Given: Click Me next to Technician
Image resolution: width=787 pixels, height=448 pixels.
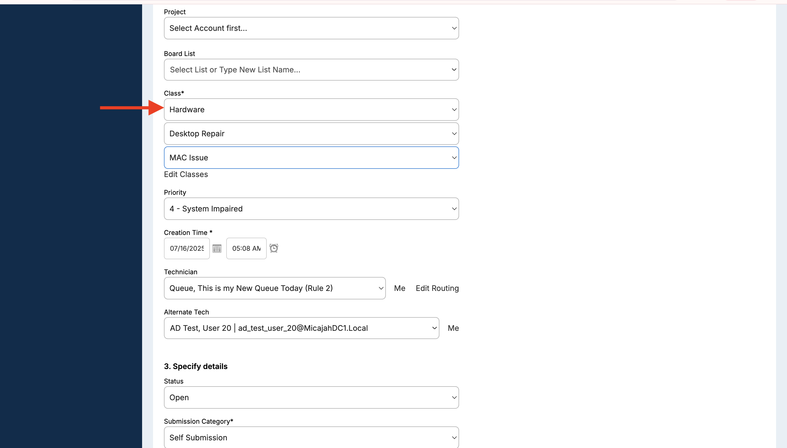Looking at the screenshot, I should [399, 288].
